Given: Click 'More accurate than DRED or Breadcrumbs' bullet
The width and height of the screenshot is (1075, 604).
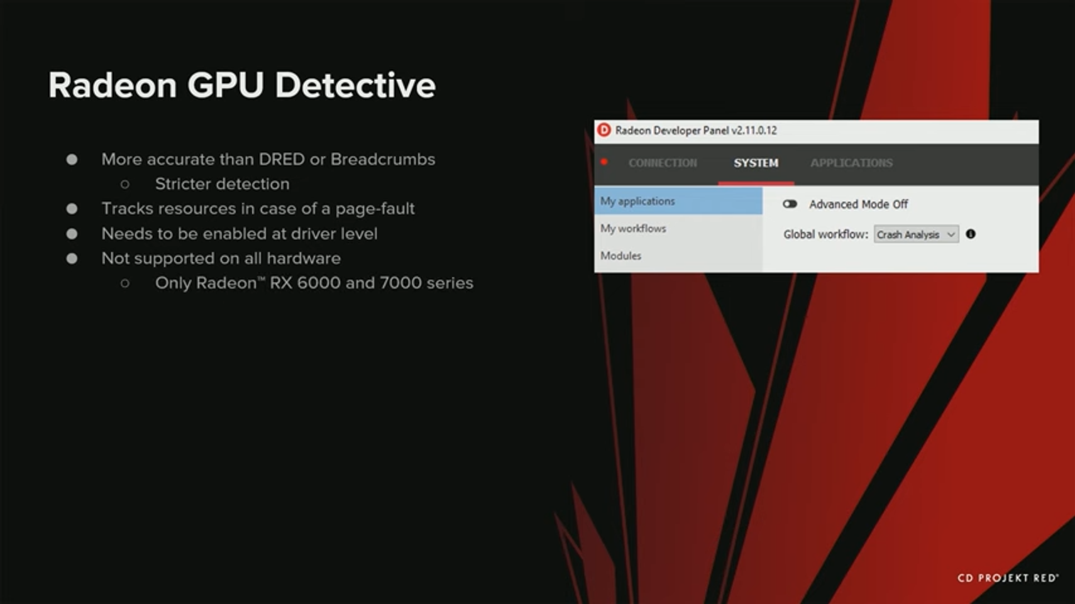Looking at the screenshot, I should pyautogui.click(x=268, y=159).
